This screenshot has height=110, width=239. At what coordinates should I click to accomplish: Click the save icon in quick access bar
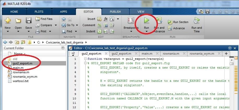click(207, 11)
